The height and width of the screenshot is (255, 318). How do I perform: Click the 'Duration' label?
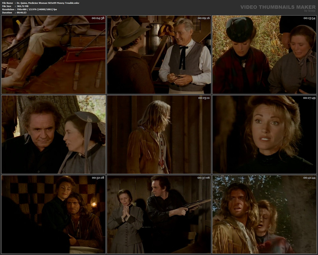[x=7, y=12]
